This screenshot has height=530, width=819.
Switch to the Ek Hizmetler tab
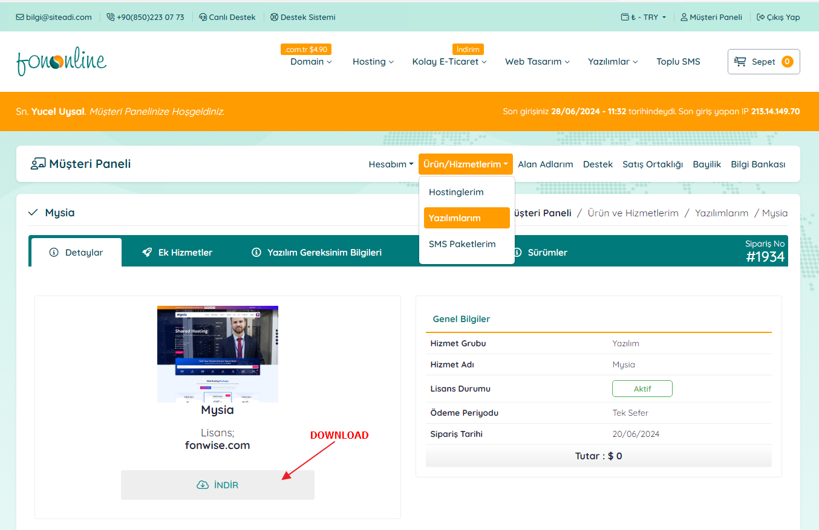click(x=177, y=253)
